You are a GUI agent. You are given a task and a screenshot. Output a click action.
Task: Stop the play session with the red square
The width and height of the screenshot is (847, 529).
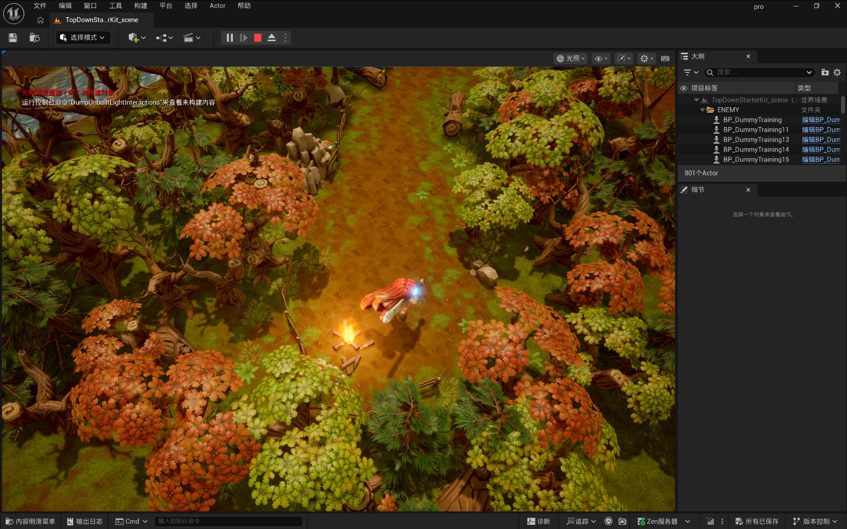coord(258,37)
